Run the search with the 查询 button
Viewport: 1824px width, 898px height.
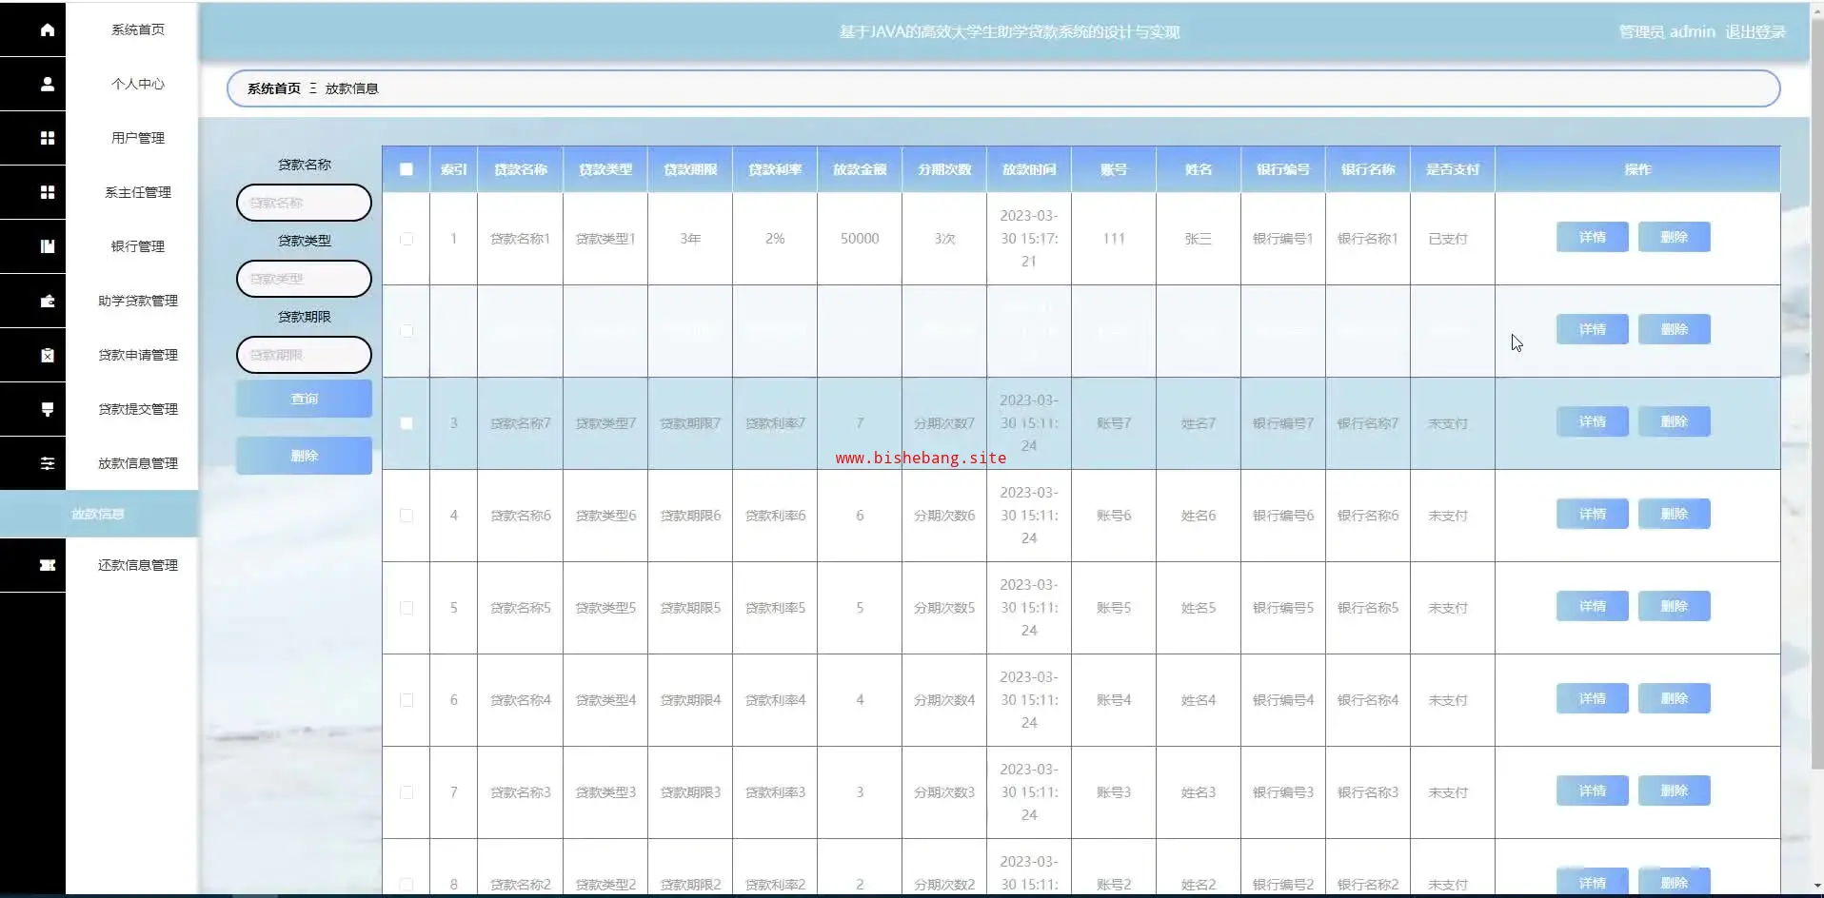(x=304, y=399)
